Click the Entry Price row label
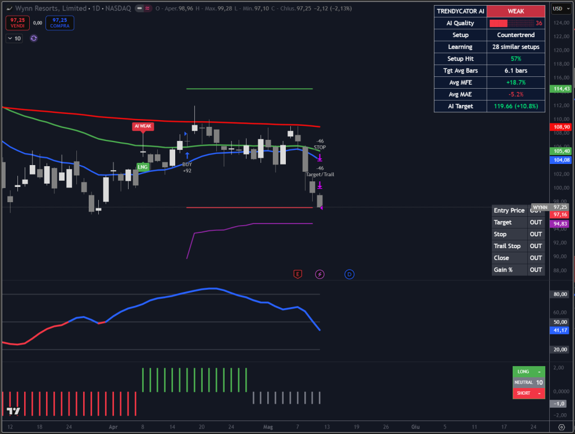The width and height of the screenshot is (575, 434). coord(509,211)
